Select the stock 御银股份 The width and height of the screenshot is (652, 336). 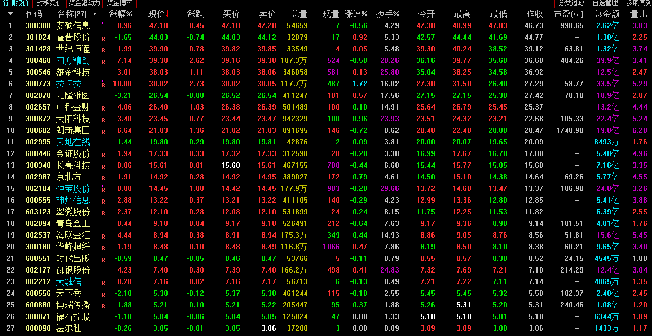point(73,270)
